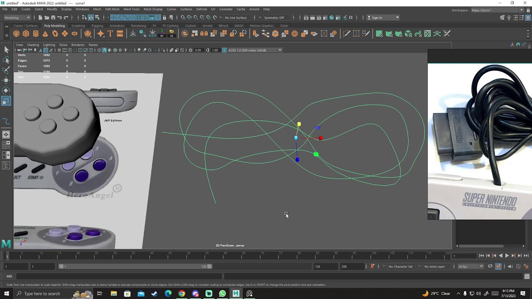Select the Rotate tool in the toolbox
The image size is (532, 299).
pyautogui.click(x=6, y=90)
